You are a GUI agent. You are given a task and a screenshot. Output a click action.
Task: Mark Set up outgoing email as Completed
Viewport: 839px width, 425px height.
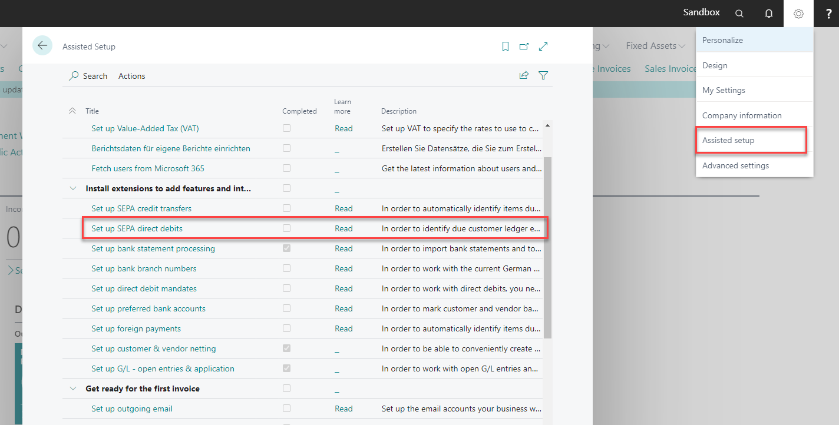pos(286,409)
